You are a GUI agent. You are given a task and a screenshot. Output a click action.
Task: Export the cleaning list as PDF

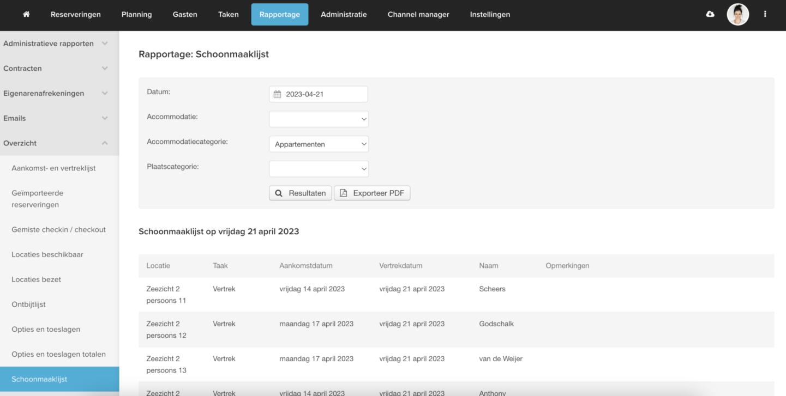click(x=372, y=193)
